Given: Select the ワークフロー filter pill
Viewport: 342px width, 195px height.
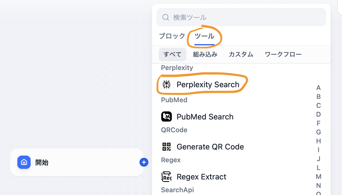Looking at the screenshot, I should [283, 54].
